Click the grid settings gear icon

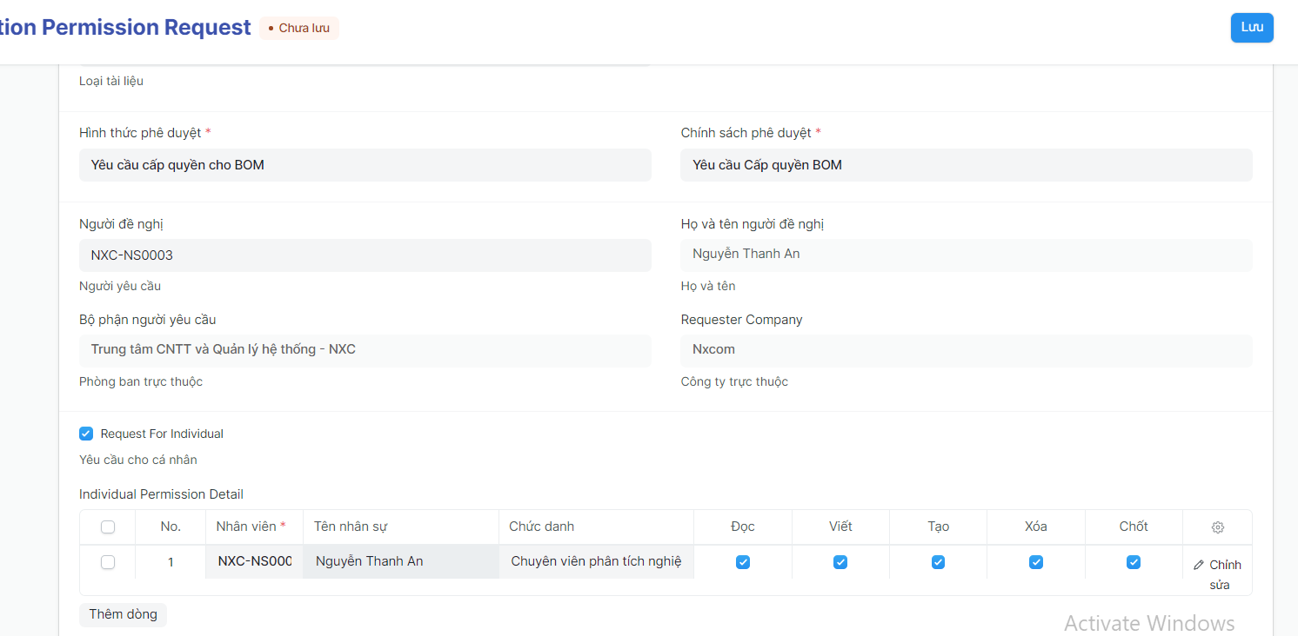tap(1217, 527)
